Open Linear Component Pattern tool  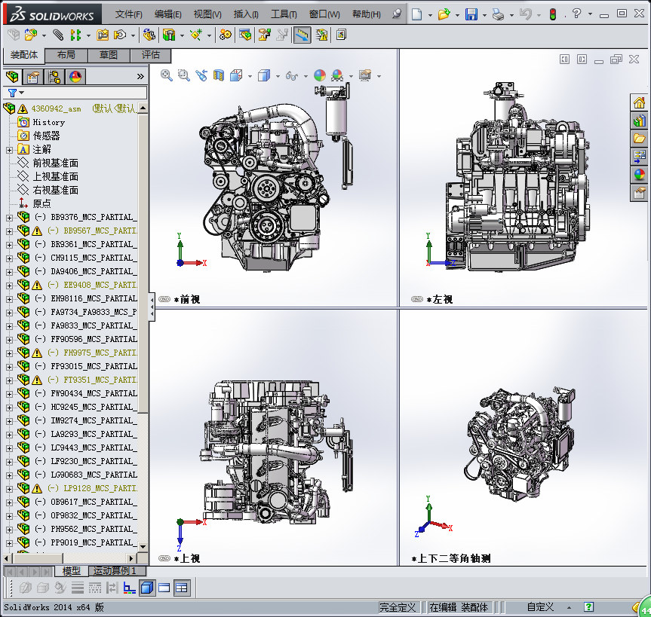pyautogui.click(x=75, y=35)
